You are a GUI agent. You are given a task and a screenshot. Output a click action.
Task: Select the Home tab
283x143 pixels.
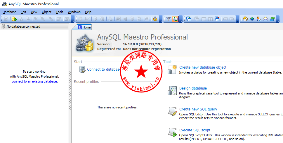pos(84,27)
